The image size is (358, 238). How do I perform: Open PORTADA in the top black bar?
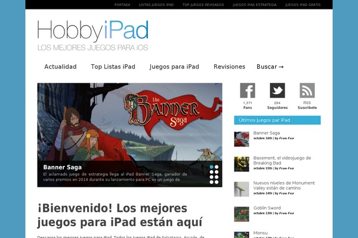click(122, 5)
